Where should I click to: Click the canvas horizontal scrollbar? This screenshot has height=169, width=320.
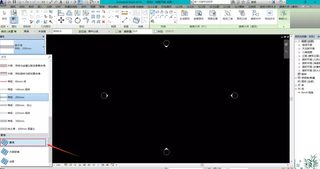click(202, 165)
